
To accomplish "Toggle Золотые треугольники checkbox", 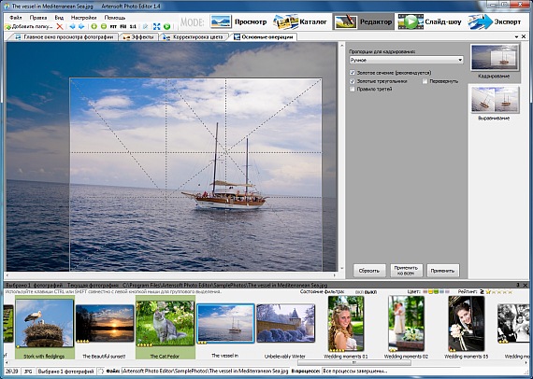I will 353,81.
